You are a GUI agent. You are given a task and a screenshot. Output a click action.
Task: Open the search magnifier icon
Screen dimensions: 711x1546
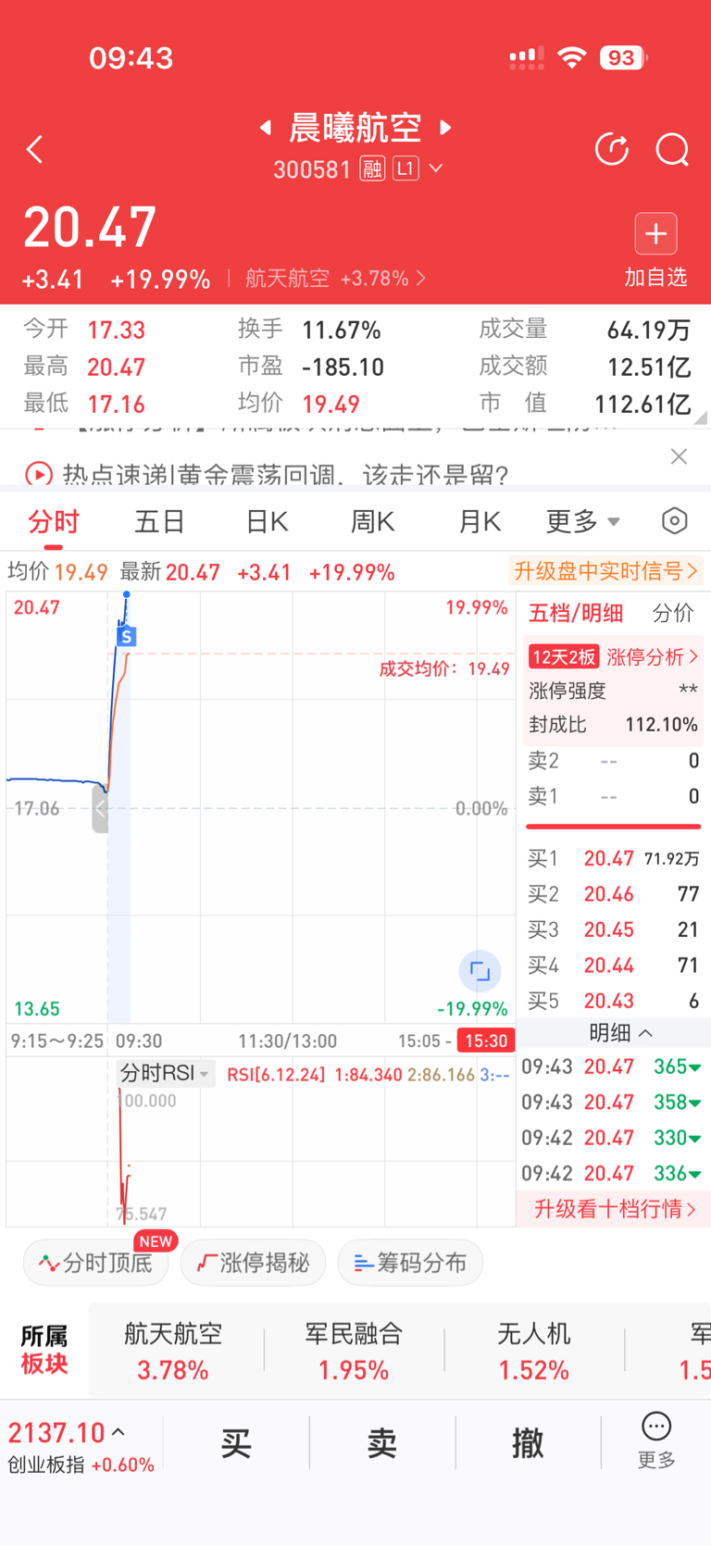pos(672,149)
